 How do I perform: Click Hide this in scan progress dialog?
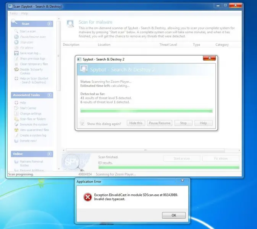136,123
